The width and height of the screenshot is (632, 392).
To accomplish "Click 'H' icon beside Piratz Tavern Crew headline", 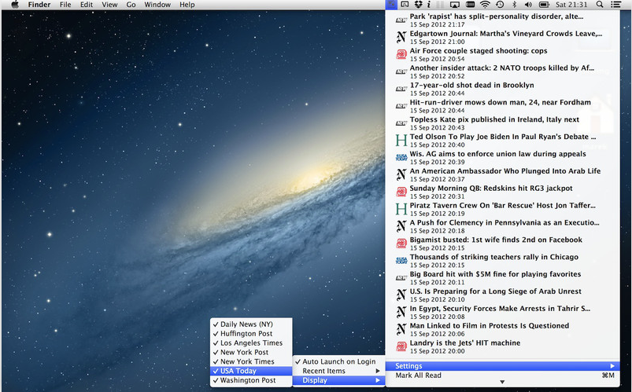I will pyautogui.click(x=401, y=209).
